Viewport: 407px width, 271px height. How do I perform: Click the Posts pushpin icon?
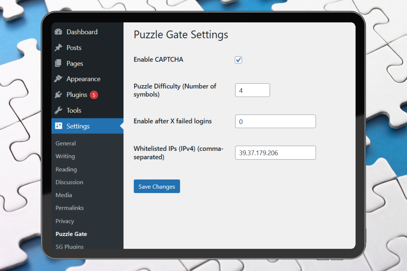click(x=58, y=48)
